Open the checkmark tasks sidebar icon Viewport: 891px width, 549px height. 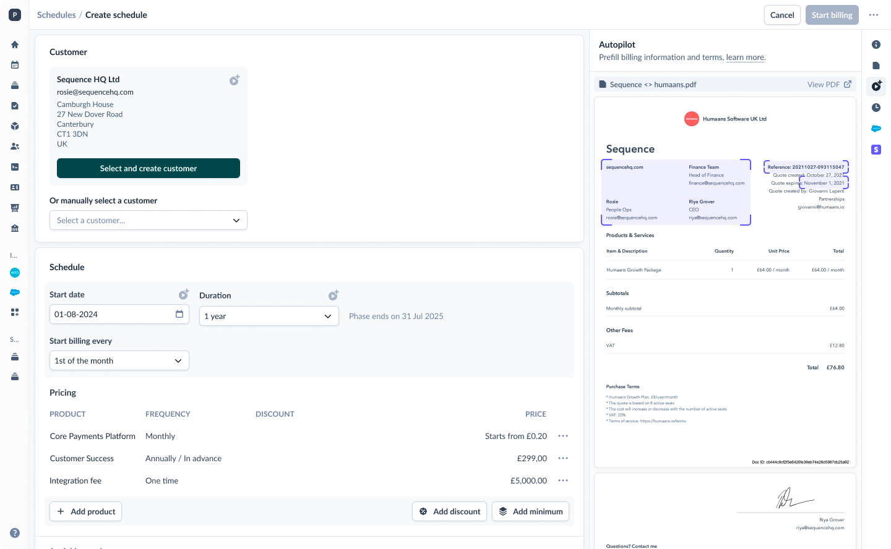[x=15, y=106]
